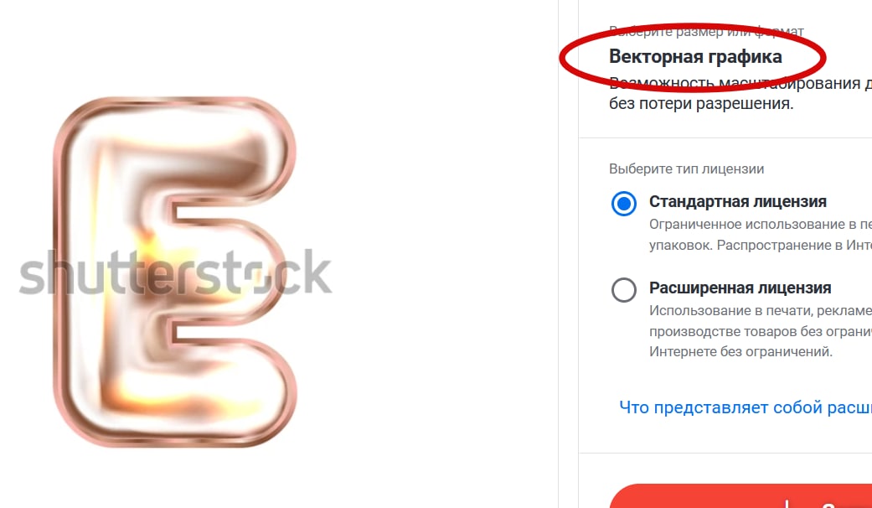Click the red oval annotation around Векторная графика
Screen dimensions: 872x508
[693, 58]
